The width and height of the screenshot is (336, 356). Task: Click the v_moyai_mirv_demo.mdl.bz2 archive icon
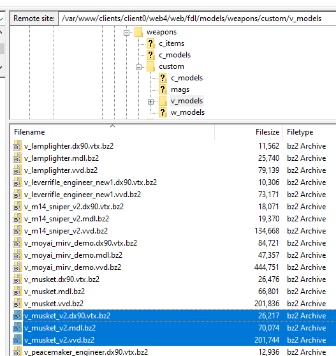17,255
